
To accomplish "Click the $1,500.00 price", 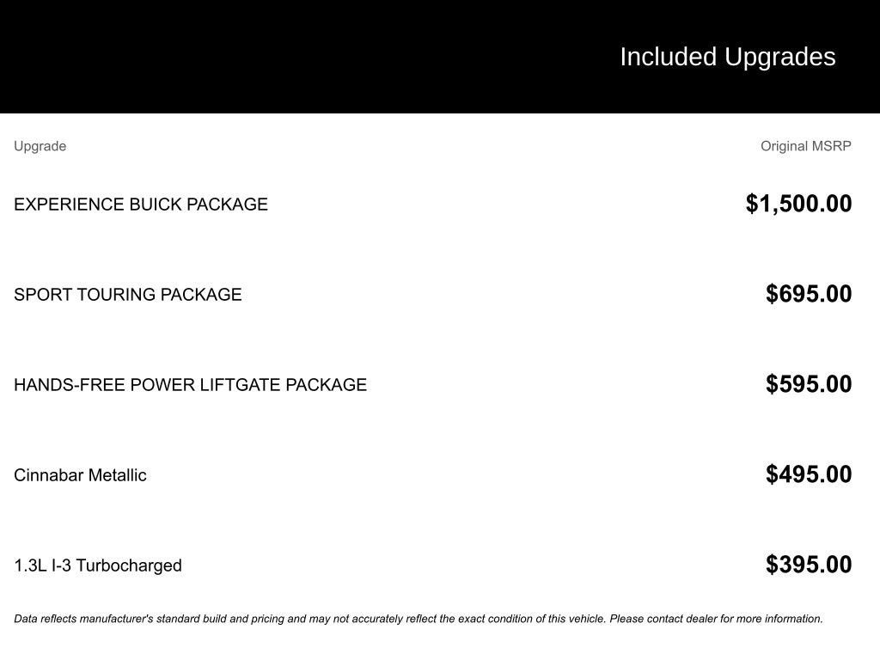I will (798, 204).
